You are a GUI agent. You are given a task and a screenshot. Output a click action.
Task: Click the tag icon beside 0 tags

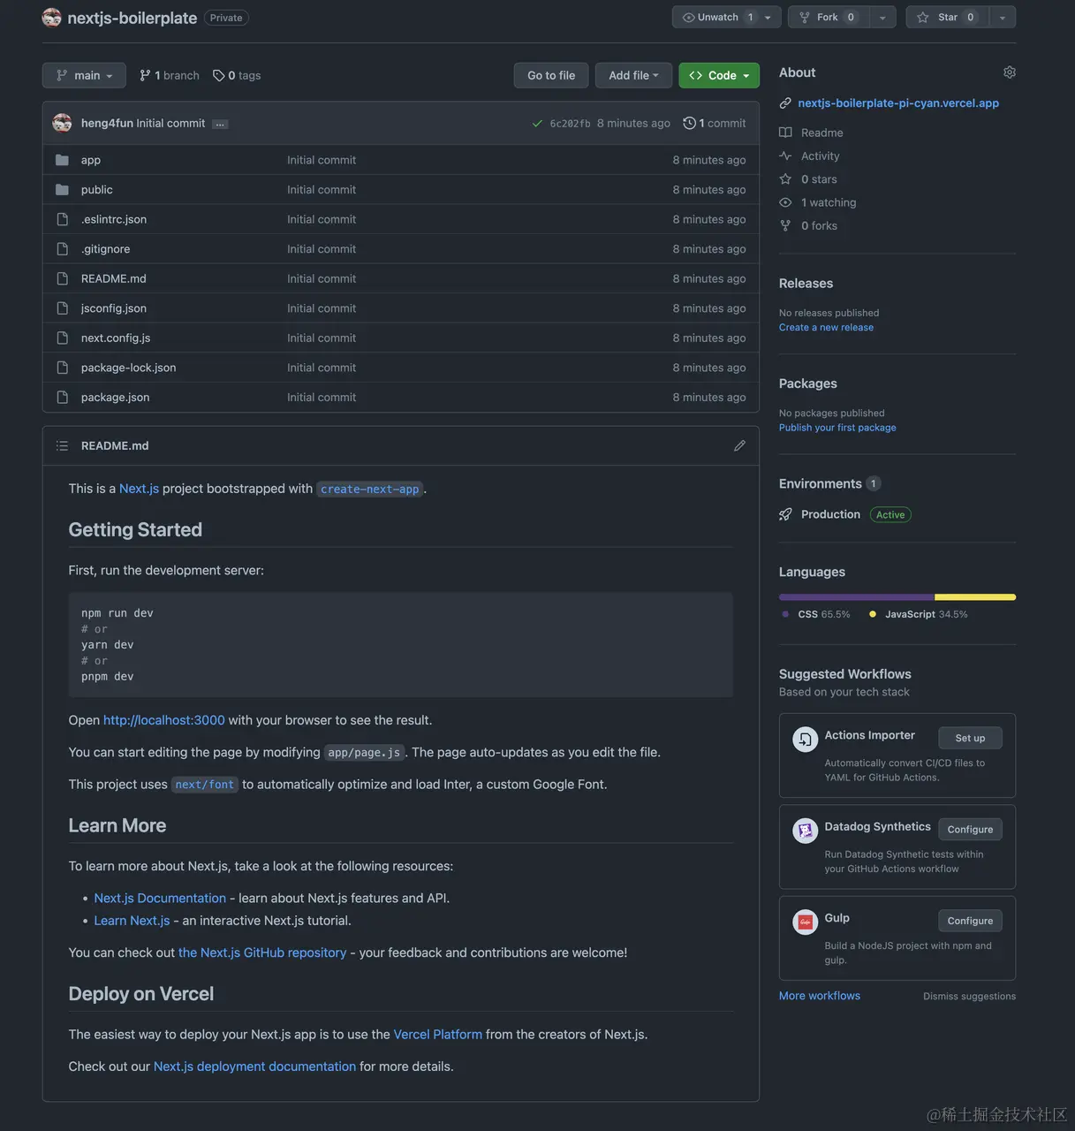click(219, 76)
